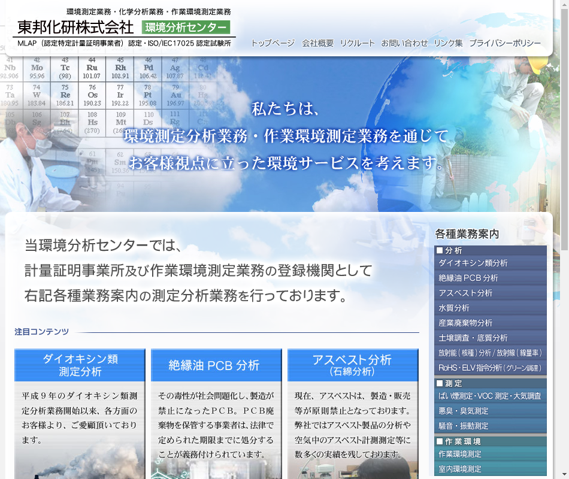Click the 東邦化研株式会社 company logo

75,27
